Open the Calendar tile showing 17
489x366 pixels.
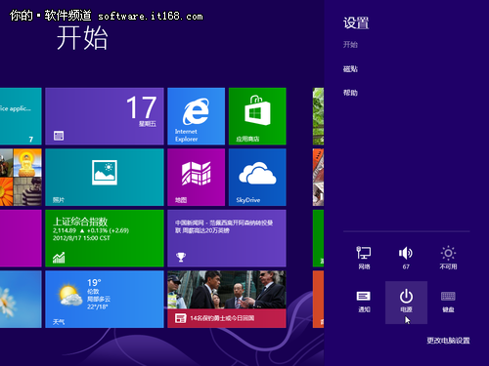pyautogui.click(x=105, y=116)
